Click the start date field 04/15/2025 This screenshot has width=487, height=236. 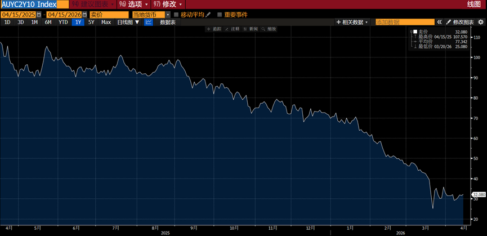pos(19,15)
